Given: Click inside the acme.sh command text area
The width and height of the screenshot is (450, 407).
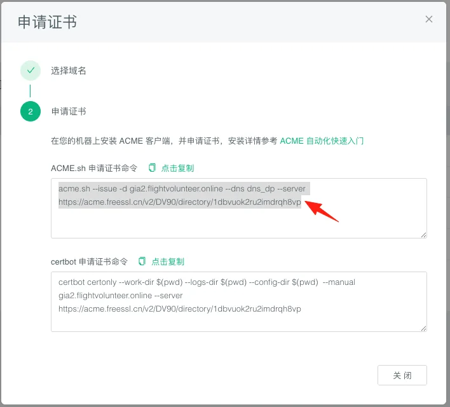Looking at the screenshot, I should click(x=239, y=208).
